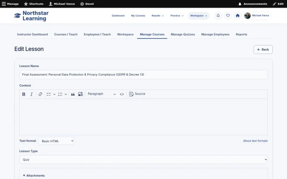Switch to Reports tab
Viewport: 287px width, 179px height.
[241, 34]
